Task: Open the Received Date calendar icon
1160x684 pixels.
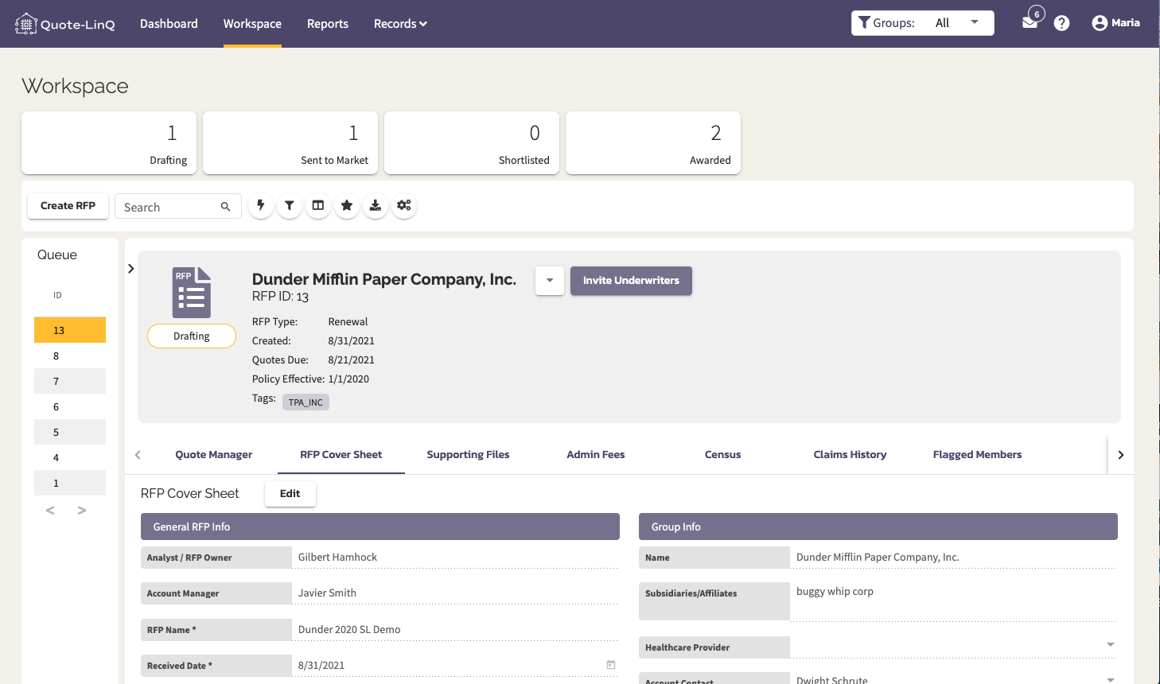Action: click(611, 665)
